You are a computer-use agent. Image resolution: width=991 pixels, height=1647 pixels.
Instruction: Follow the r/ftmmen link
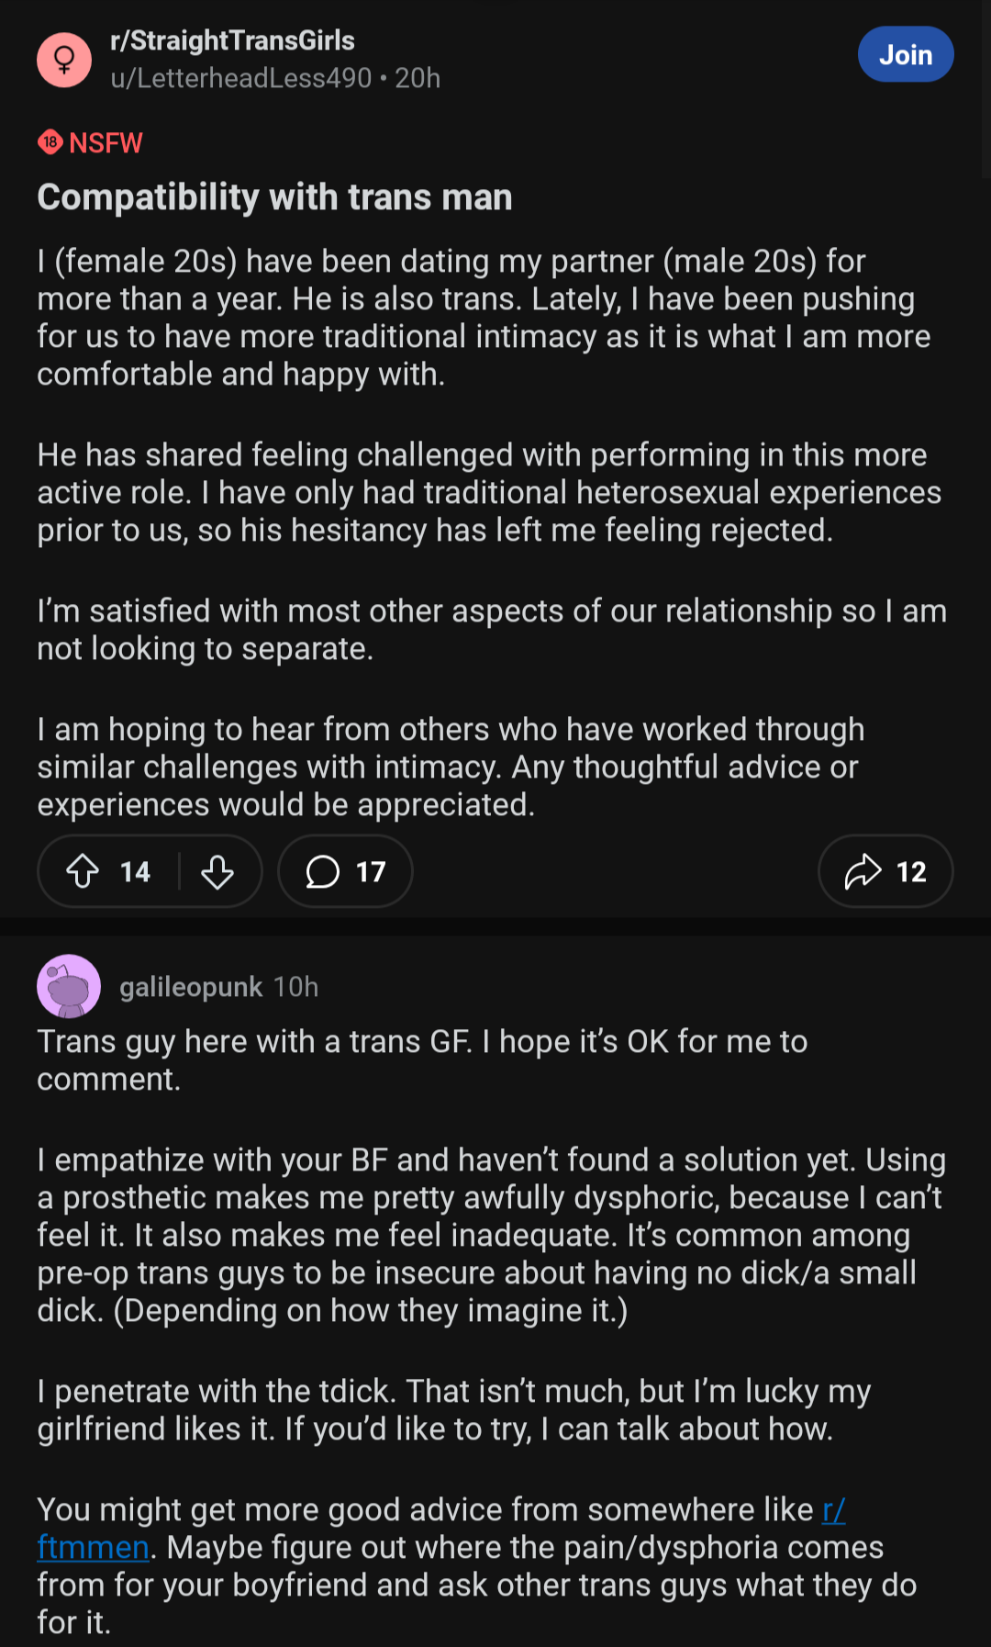[x=441, y=1529]
